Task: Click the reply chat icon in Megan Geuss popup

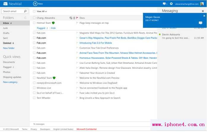Action: pyautogui.click(x=200, y=23)
